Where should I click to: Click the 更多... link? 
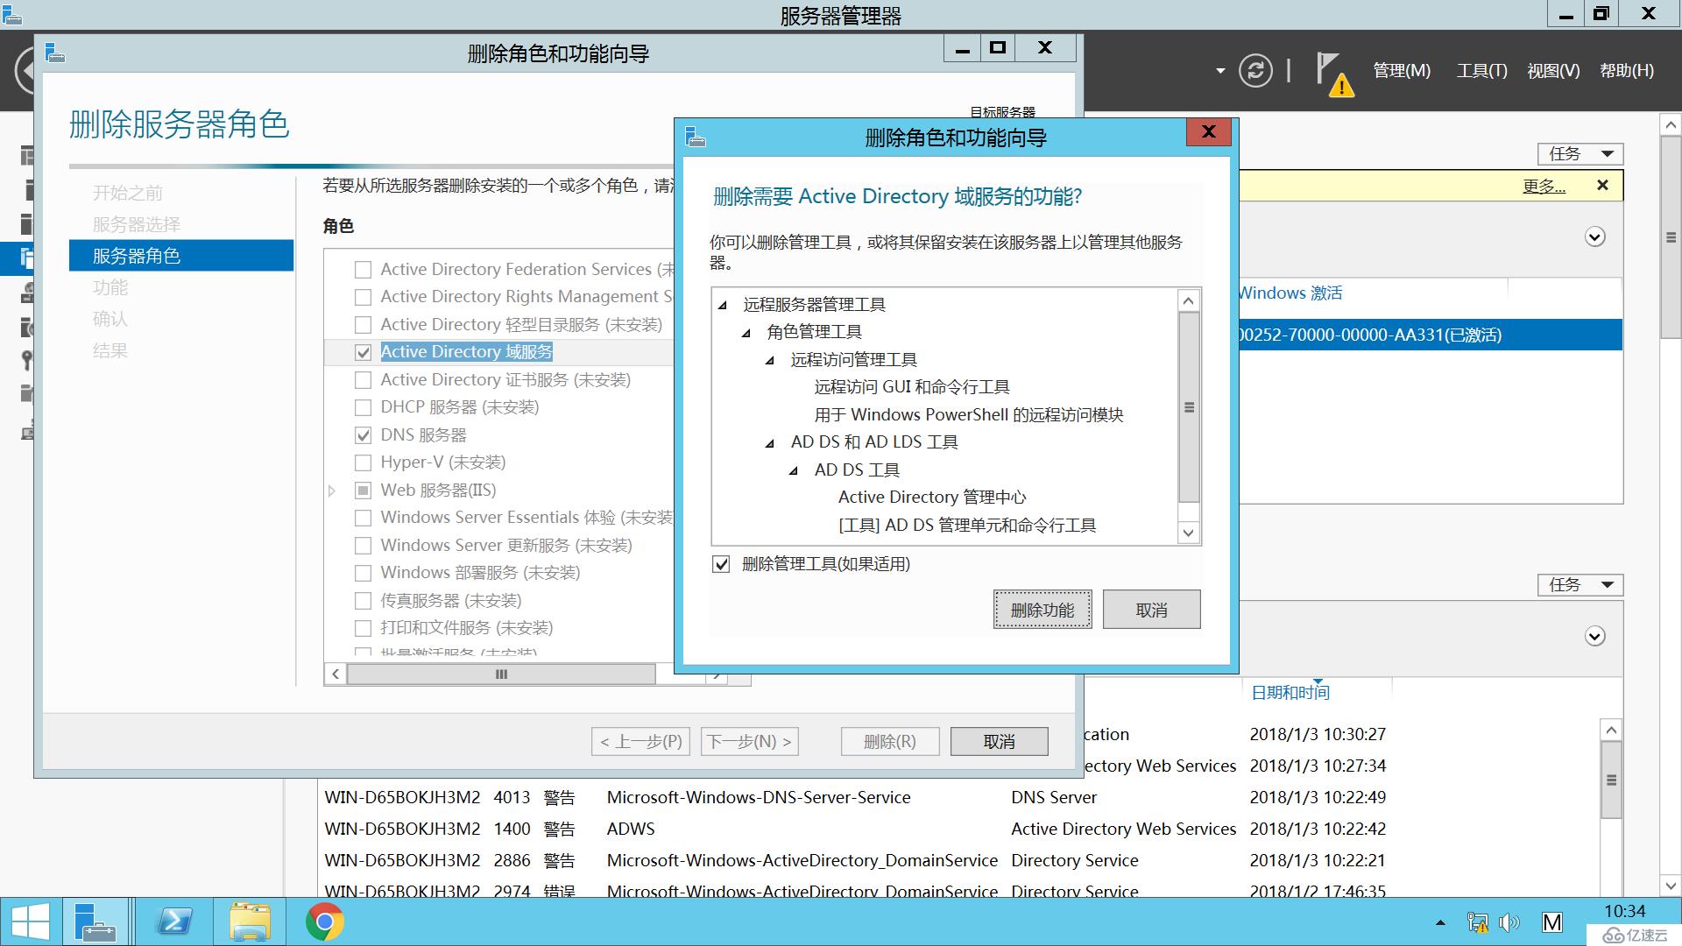(x=1544, y=186)
